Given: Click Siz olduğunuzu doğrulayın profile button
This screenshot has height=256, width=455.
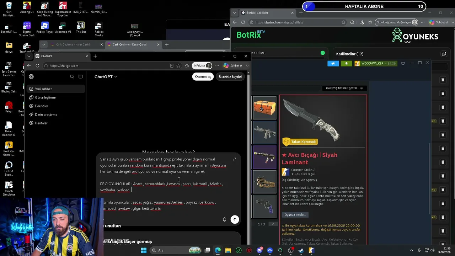Looking at the screenshot, I should pos(397,22).
